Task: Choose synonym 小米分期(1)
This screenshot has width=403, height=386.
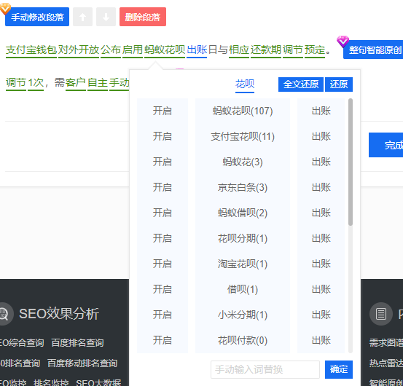Action: [243, 315]
